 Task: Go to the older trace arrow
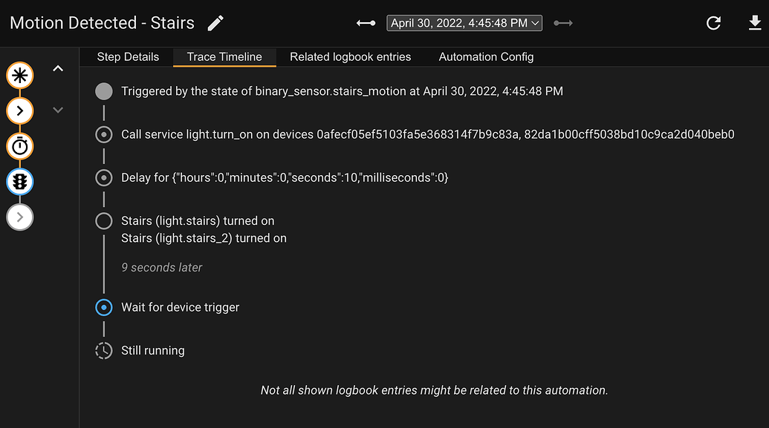point(366,23)
